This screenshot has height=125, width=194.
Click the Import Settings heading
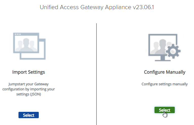point(29,72)
